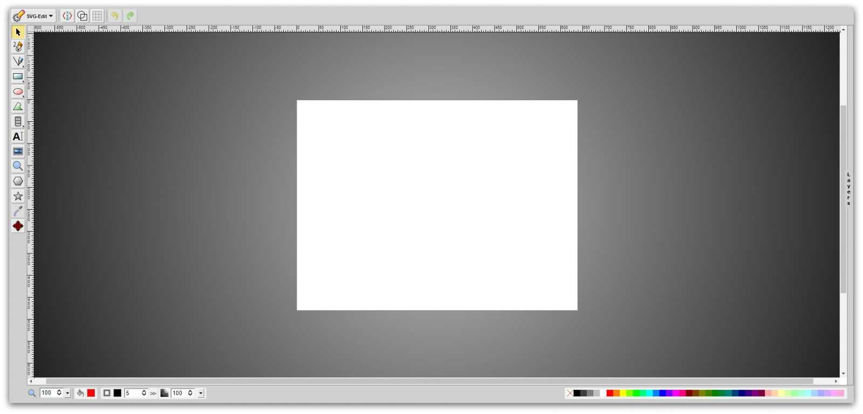The width and height of the screenshot is (863, 414).
Task: Activate the Text tool
Action: click(18, 136)
